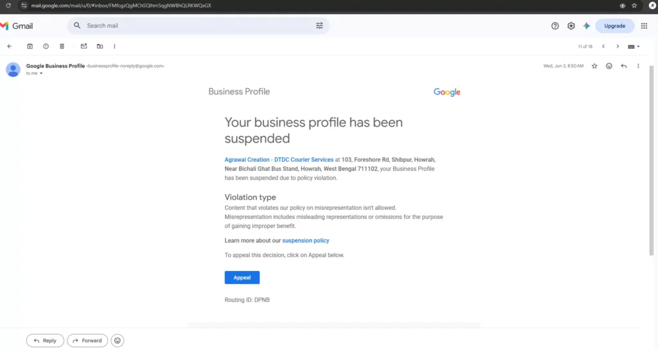Click the eye icon in the address bar
Image resolution: width=658 pixels, height=350 pixels.
[622, 5]
